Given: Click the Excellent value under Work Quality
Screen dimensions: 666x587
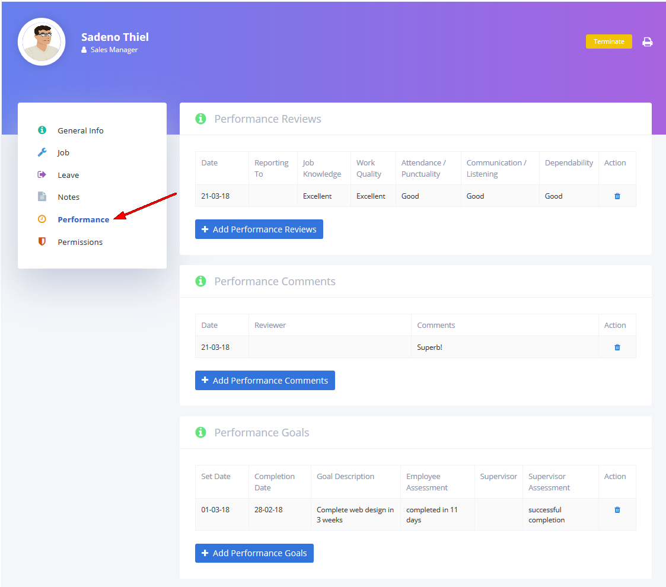Looking at the screenshot, I should tap(371, 196).
